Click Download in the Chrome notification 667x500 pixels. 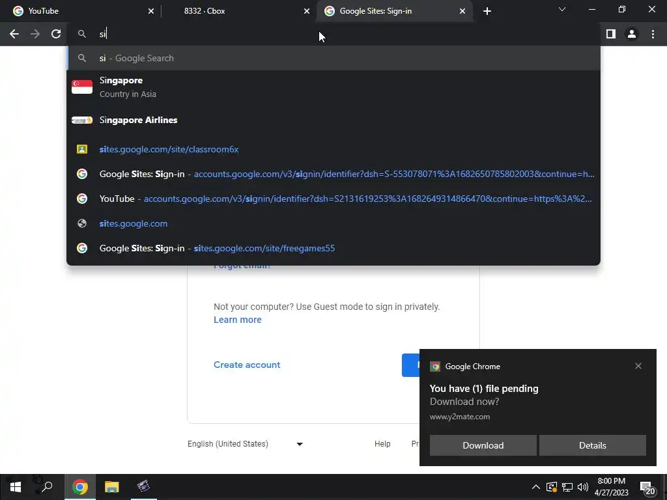click(483, 445)
